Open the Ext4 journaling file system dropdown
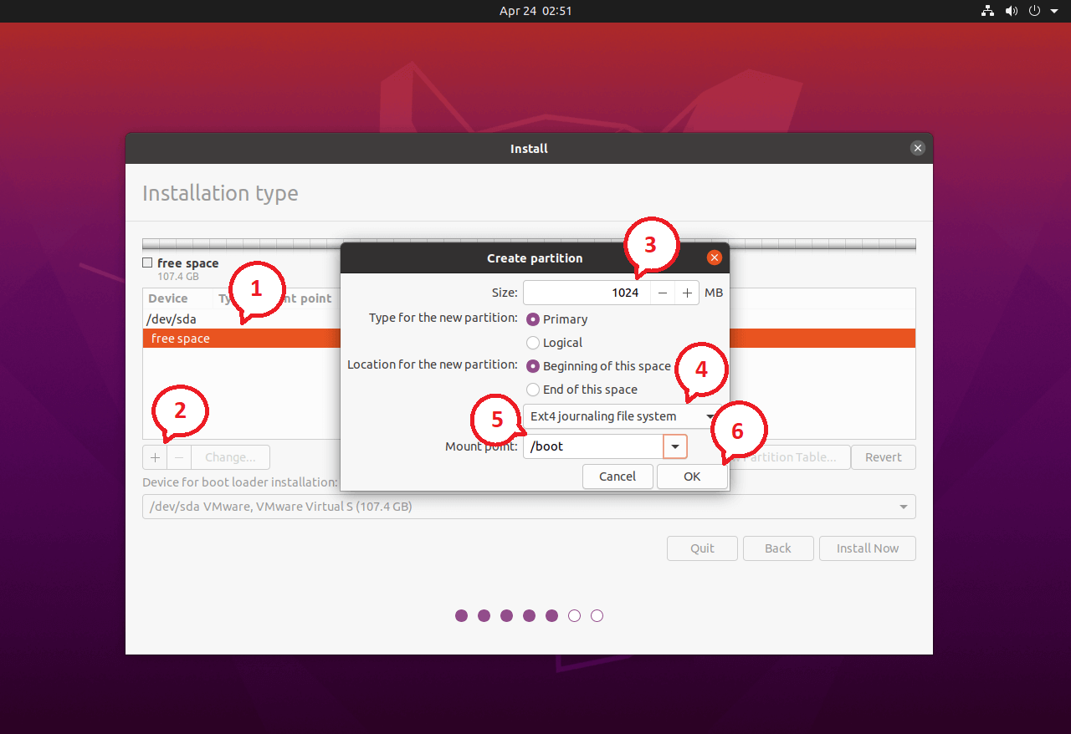This screenshot has height=734, width=1071. (623, 415)
